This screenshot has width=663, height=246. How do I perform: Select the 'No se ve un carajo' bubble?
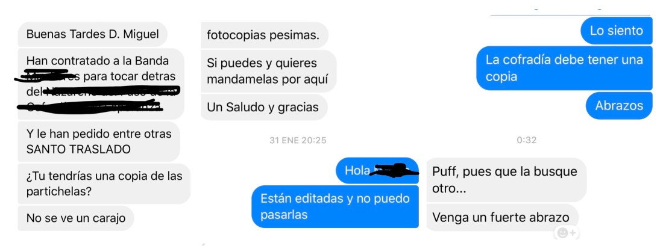(76, 218)
